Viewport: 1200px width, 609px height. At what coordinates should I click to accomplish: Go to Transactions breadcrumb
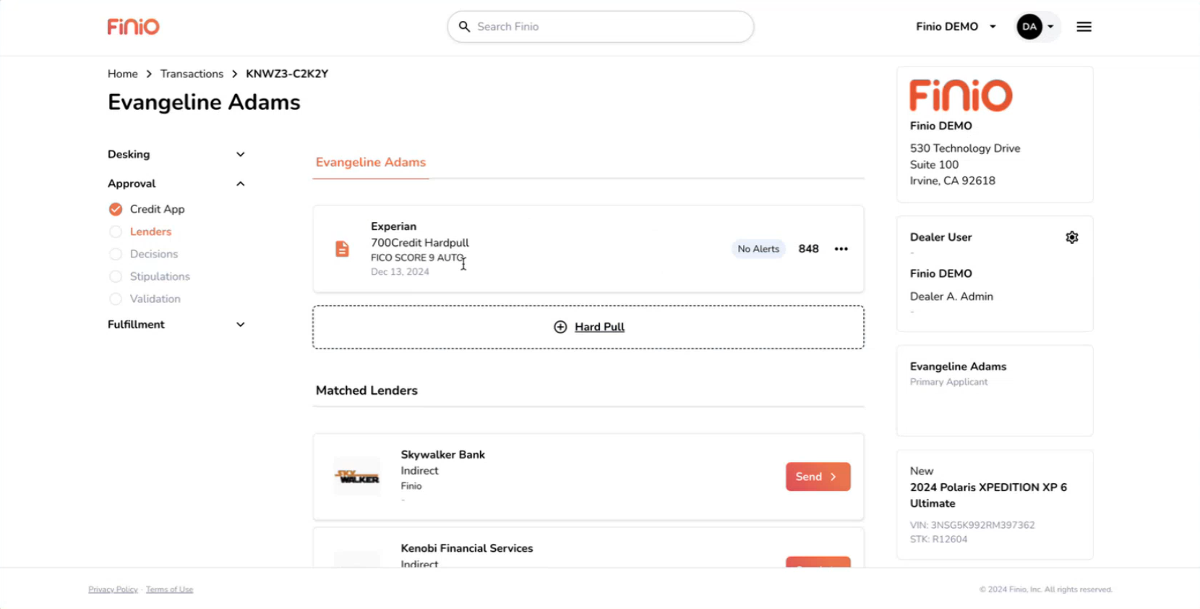tap(192, 74)
